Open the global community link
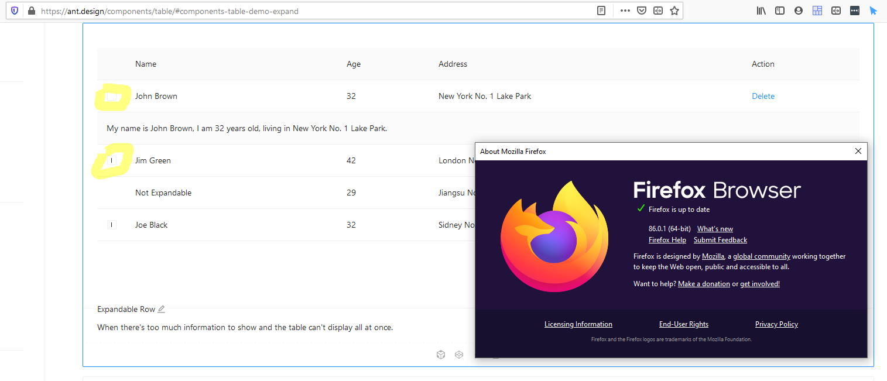The image size is (887, 381). click(762, 256)
